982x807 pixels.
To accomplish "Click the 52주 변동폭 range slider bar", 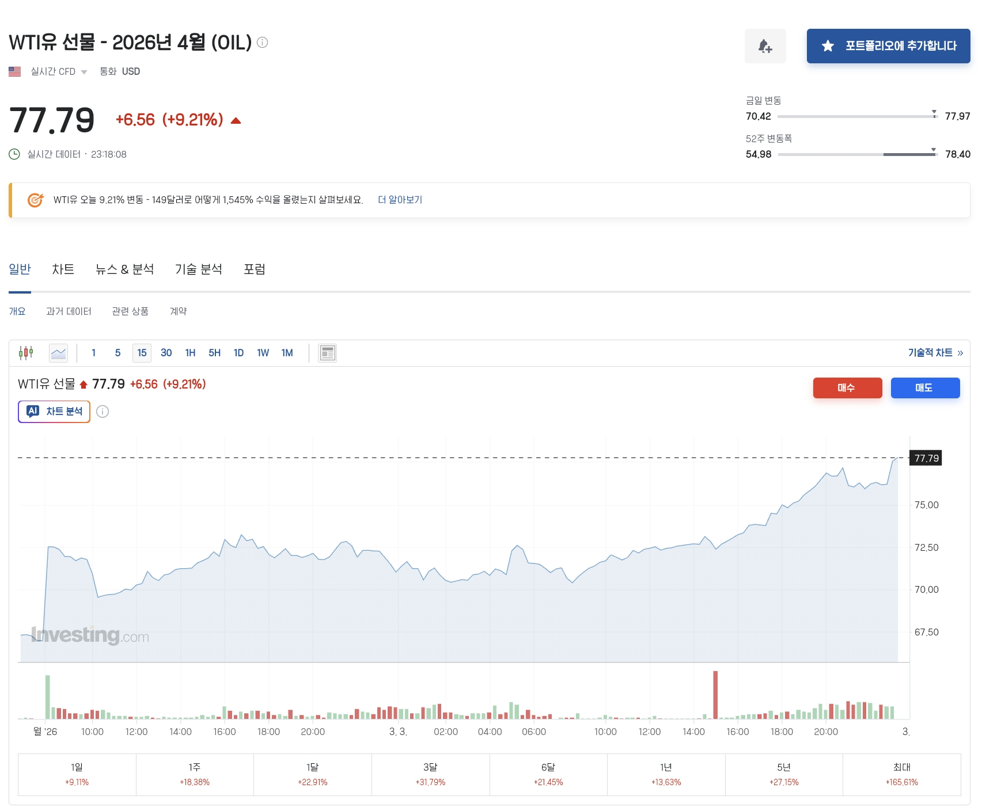I will [856, 154].
